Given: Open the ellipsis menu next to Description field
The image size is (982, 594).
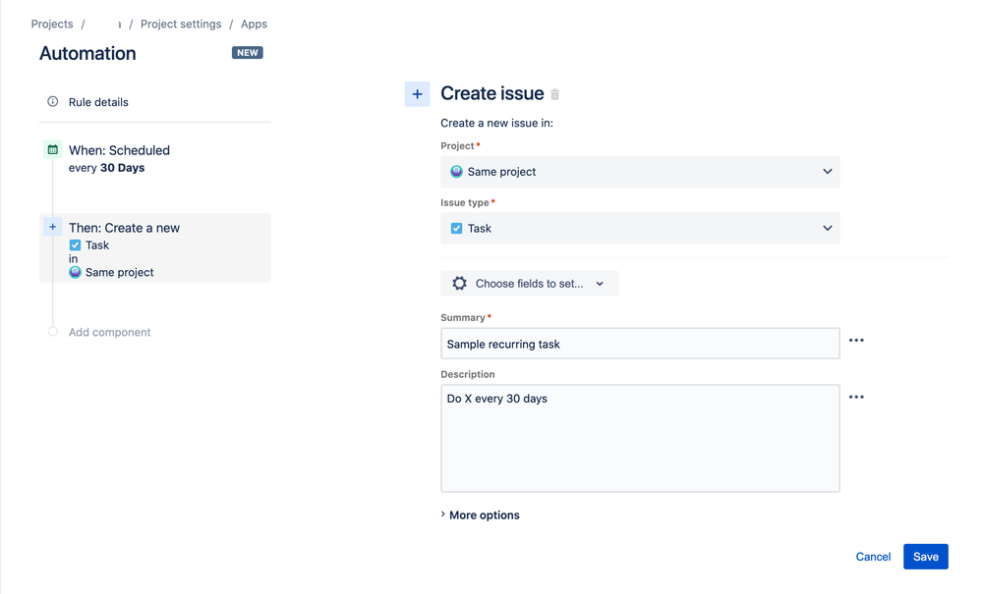Looking at the screenshot, I should (x=856, y=397).
